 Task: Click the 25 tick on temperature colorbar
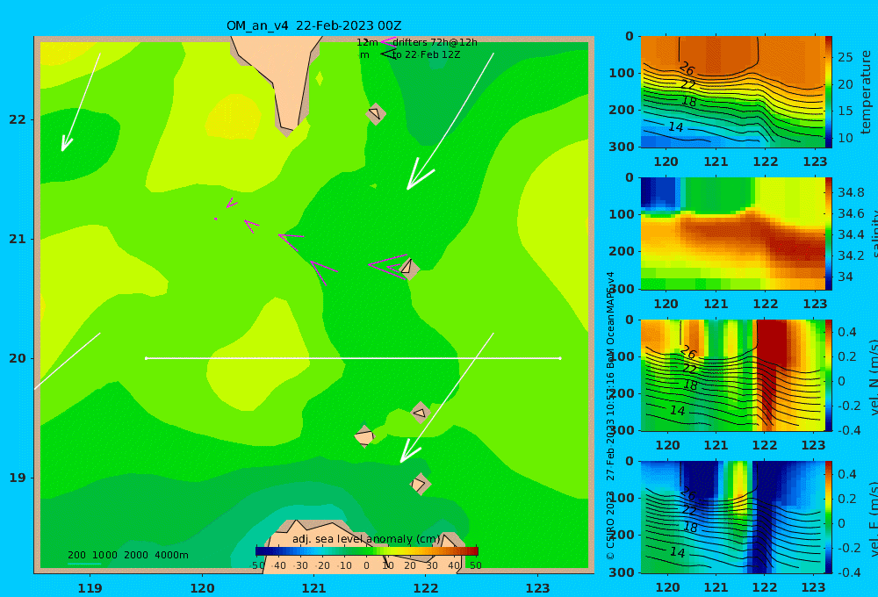pyautogui.click(x=846, y=57)
